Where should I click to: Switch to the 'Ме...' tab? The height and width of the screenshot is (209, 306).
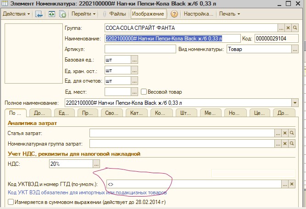tap(211, 113)
